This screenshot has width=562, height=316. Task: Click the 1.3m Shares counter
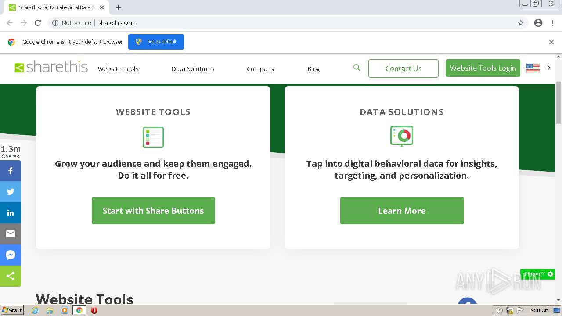(x=11, y=152)
